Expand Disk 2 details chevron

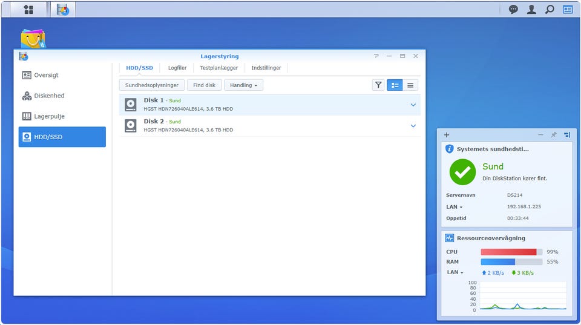pos(413,126)
